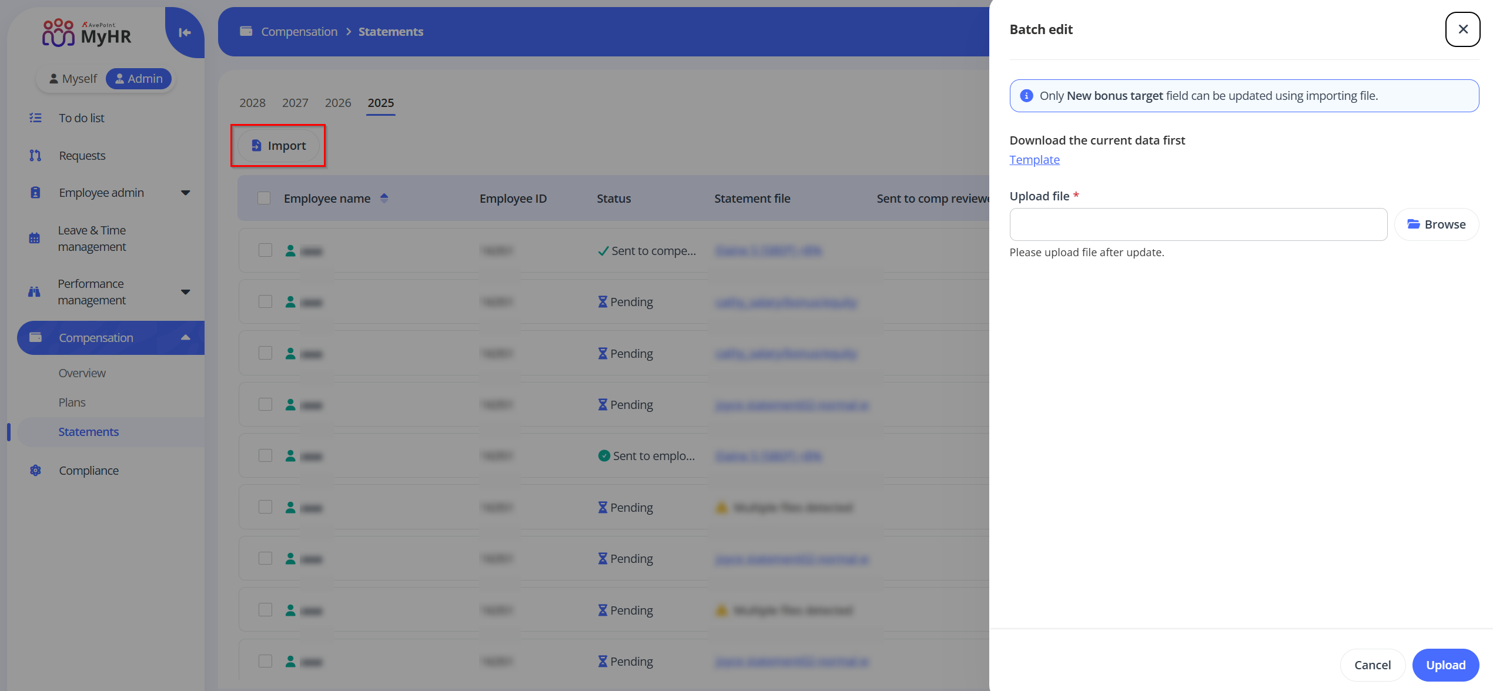Switch to the 2026 year tab
The height and width of the screenshot is (691, 1493).
tap(338, 103)
